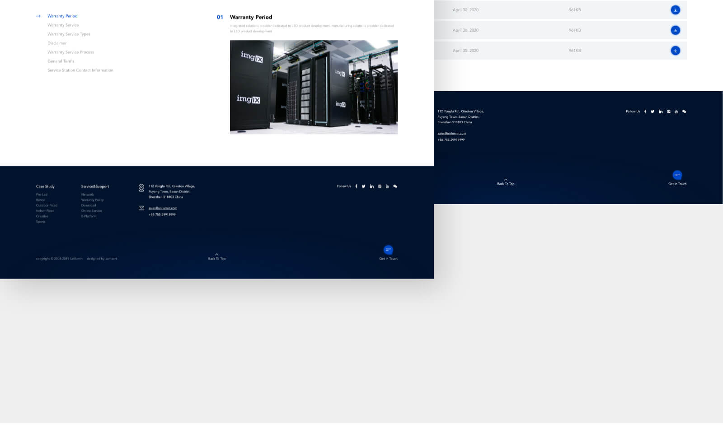Go to Warranty Service Types in sidebar
This screenshot has width=723, height=428.
pyautogui.click(x=69, y=34)
